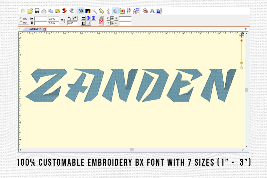Zoom in with the plus button
This screenshot has height=178, width=267.
coord(242,40)
